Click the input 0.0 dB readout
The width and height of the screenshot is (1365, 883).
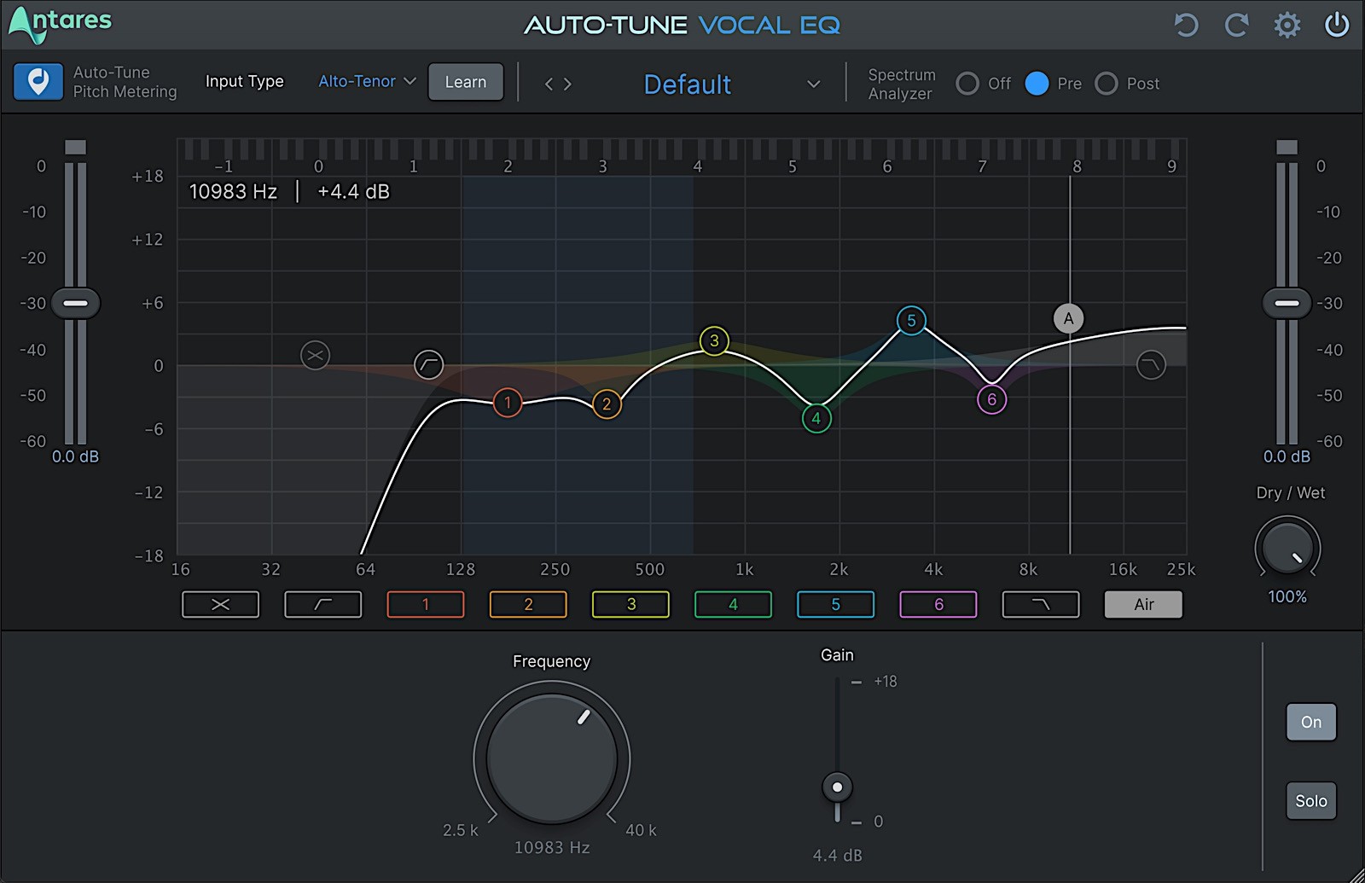(75, 456)
